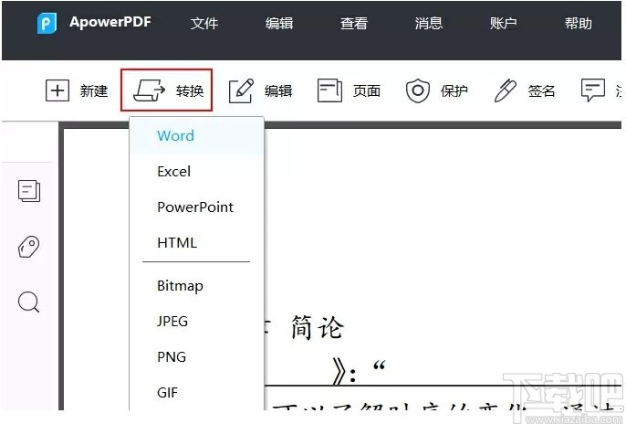Choose PowerPoint conversion option
This screenshot has height=424, width=626.
pos(196,207)
